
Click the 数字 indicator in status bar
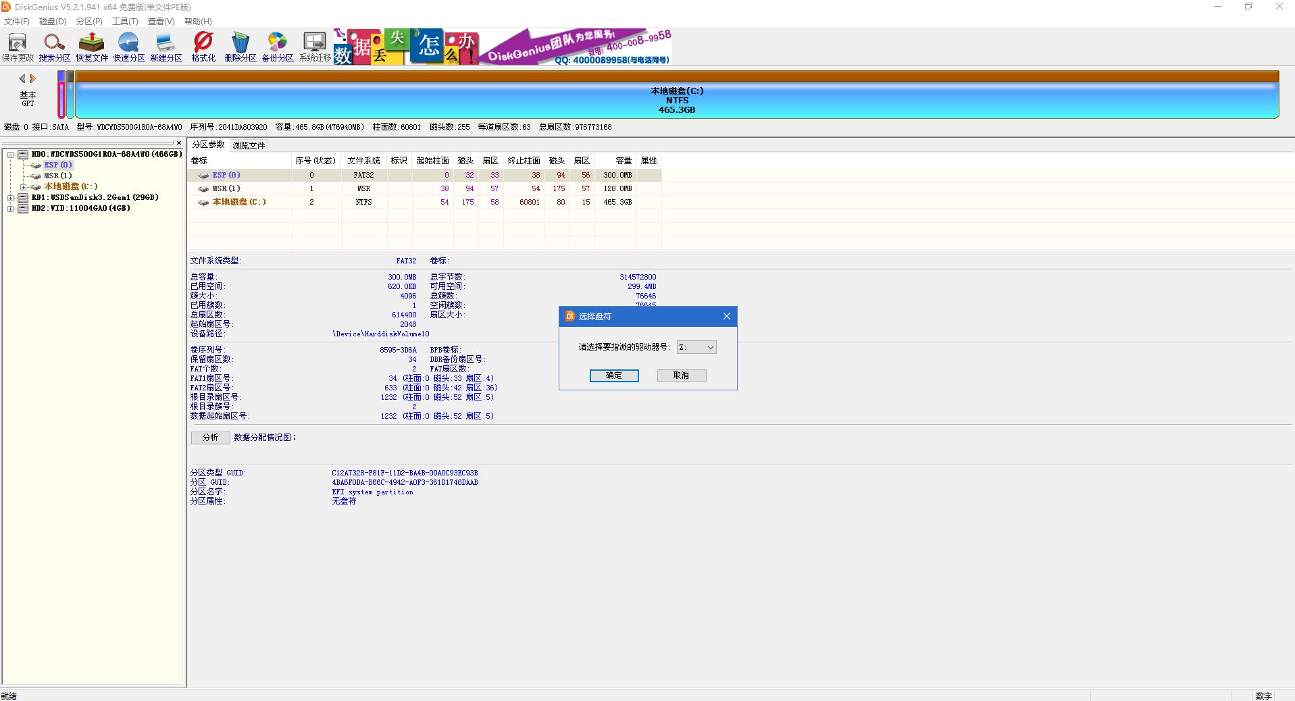1263,696
